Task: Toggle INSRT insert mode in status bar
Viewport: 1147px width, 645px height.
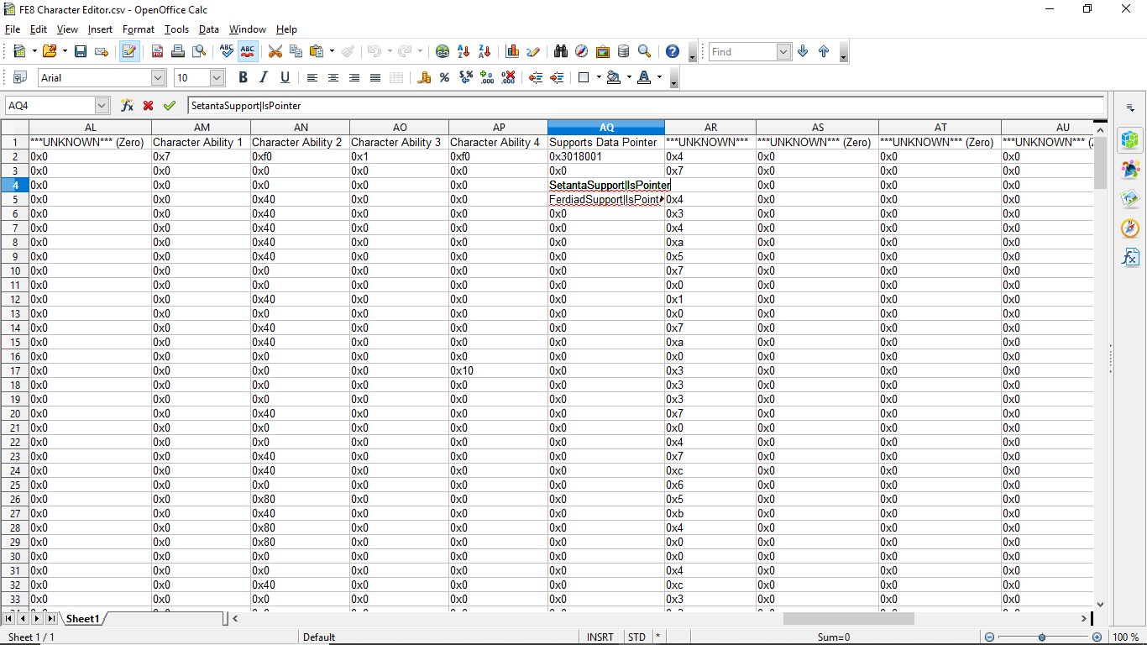Action: 600,637
